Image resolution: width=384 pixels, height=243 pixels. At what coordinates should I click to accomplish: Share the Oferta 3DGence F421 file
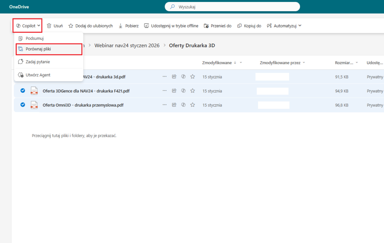coord(174,91)
